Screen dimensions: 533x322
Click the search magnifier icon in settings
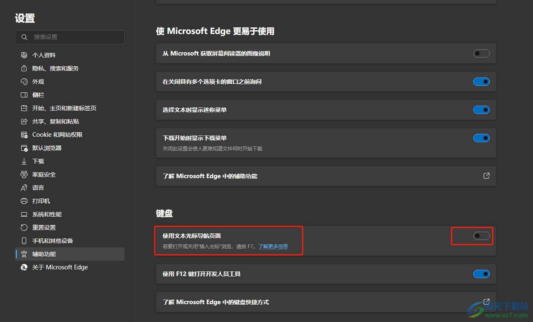click(24, 37)
